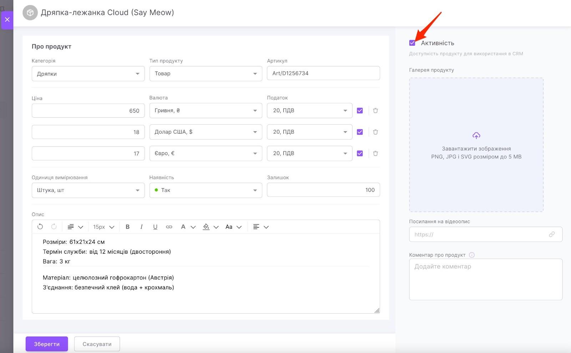Click the Зберегти button
Screen dimensions: 571x353
pyautogui.click(x=47, y=344)
